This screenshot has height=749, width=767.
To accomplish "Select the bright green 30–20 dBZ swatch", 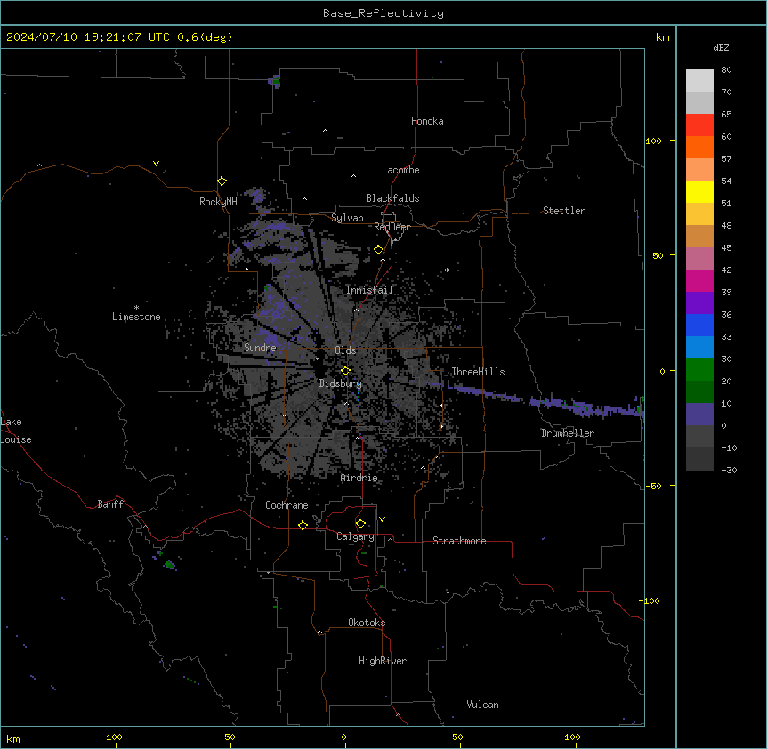I will click(699, 370).
